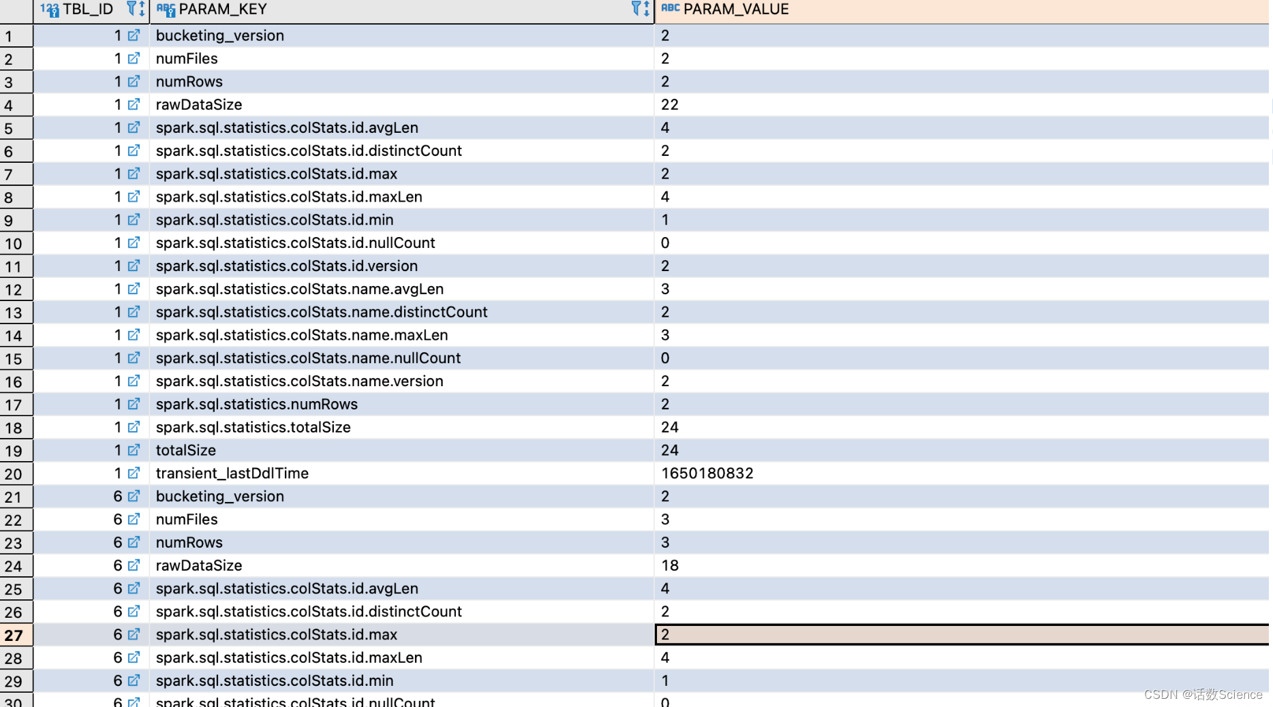This screenshot has height=707, width=1273.
Task: Click the CSDN @话数Science watermark text
Action: click(1203, 694)
